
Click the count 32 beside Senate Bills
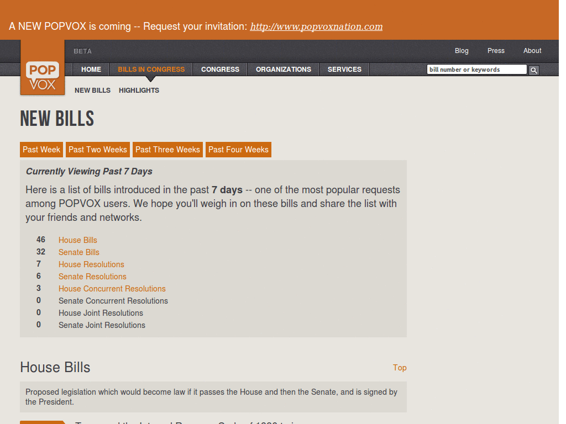point(41,252)
